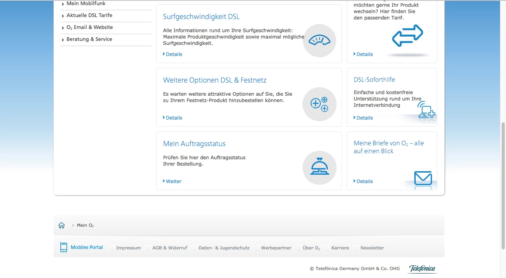Open Über O2 footer link
This screenshot has width=506, height=278.
[311, 248]
